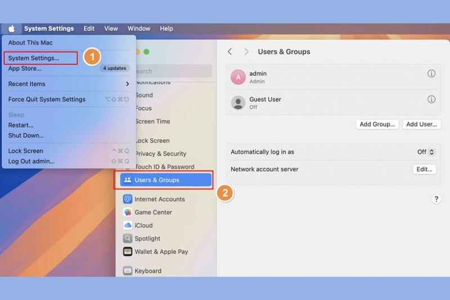Select Internet Accounts in sidebar
This screenshot has width=450, height=300.
point(165,199)
